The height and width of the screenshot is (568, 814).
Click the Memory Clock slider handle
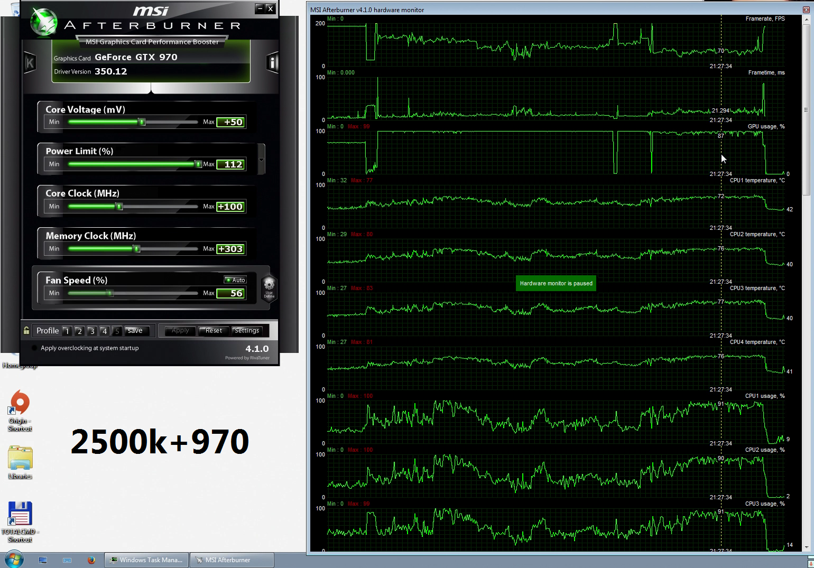point(137,249)
